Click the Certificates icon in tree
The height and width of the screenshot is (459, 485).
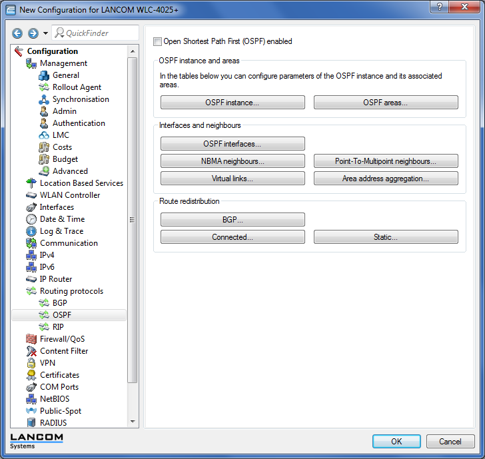(x=31, y=375)
